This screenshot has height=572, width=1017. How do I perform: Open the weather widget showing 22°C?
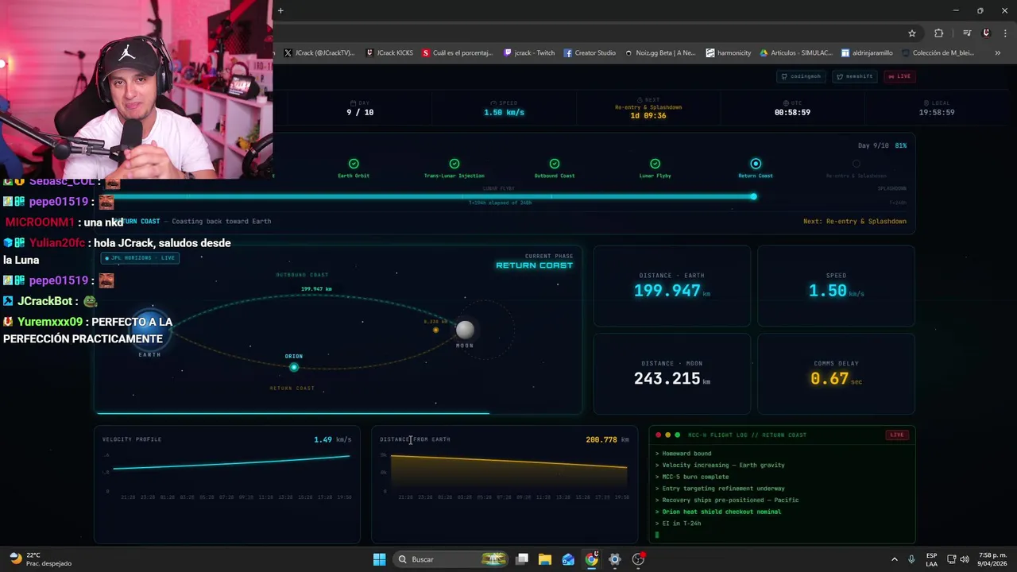click(x=40, y=559)
